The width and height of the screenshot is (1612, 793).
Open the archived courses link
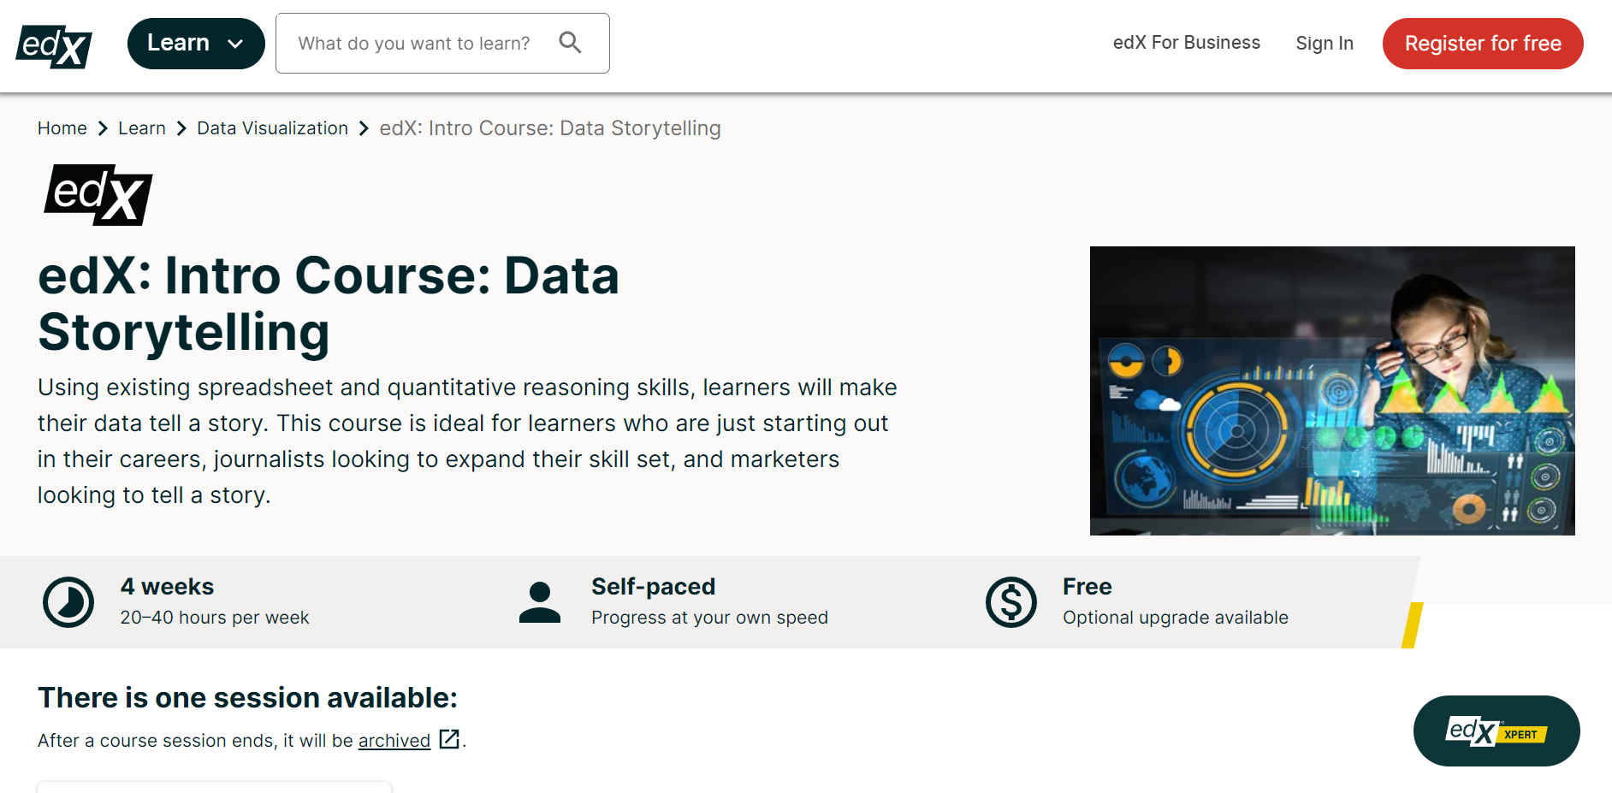click(394, 740)
